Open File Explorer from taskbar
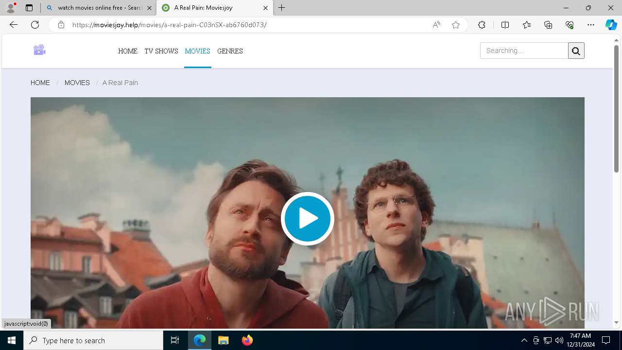The width and height of the screenshot is (622, 350). click(x=223, y=340)
